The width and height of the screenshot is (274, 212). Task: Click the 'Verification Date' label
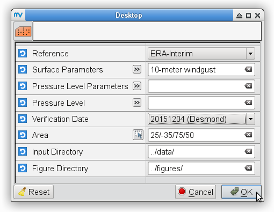tap(60, 119)
